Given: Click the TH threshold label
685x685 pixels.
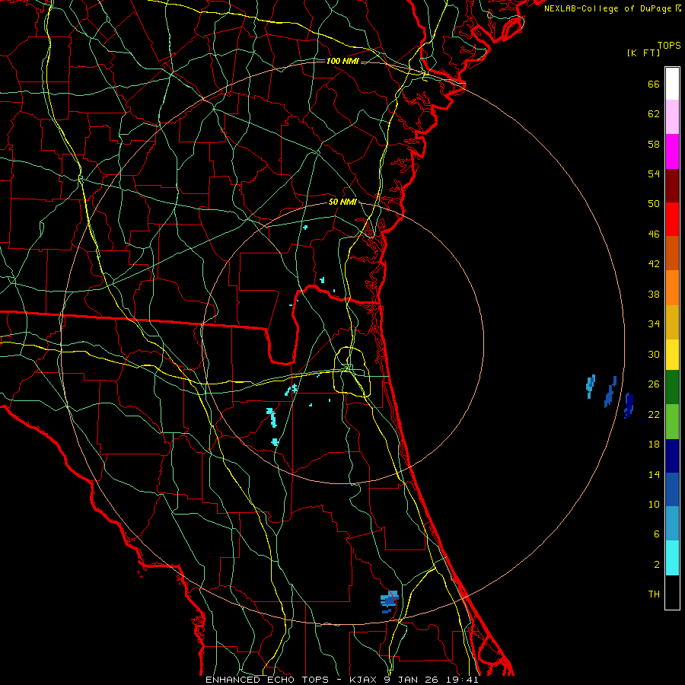Looking at the screenshot, I should (x=654, y=594).
